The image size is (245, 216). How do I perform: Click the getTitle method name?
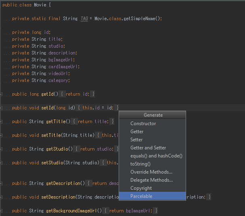[56, 122]
